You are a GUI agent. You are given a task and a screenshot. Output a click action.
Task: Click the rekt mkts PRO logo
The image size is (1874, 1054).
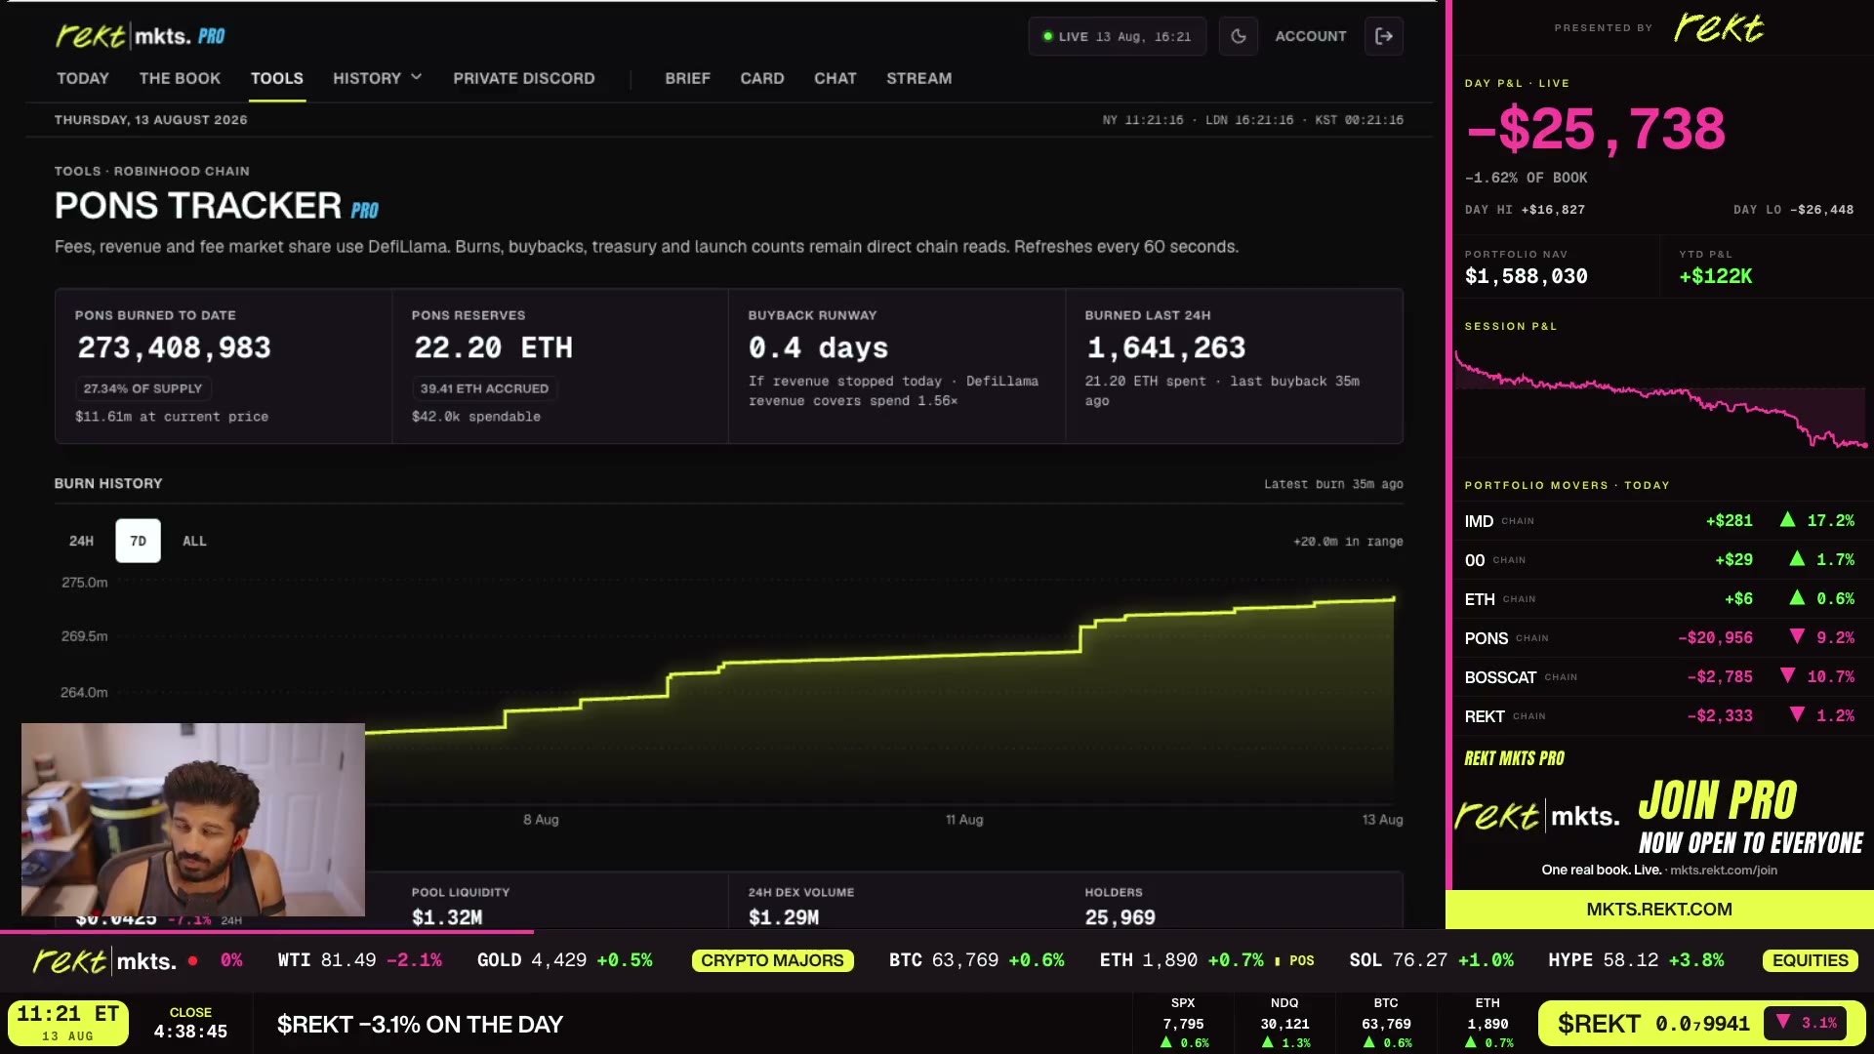point(140,36)
